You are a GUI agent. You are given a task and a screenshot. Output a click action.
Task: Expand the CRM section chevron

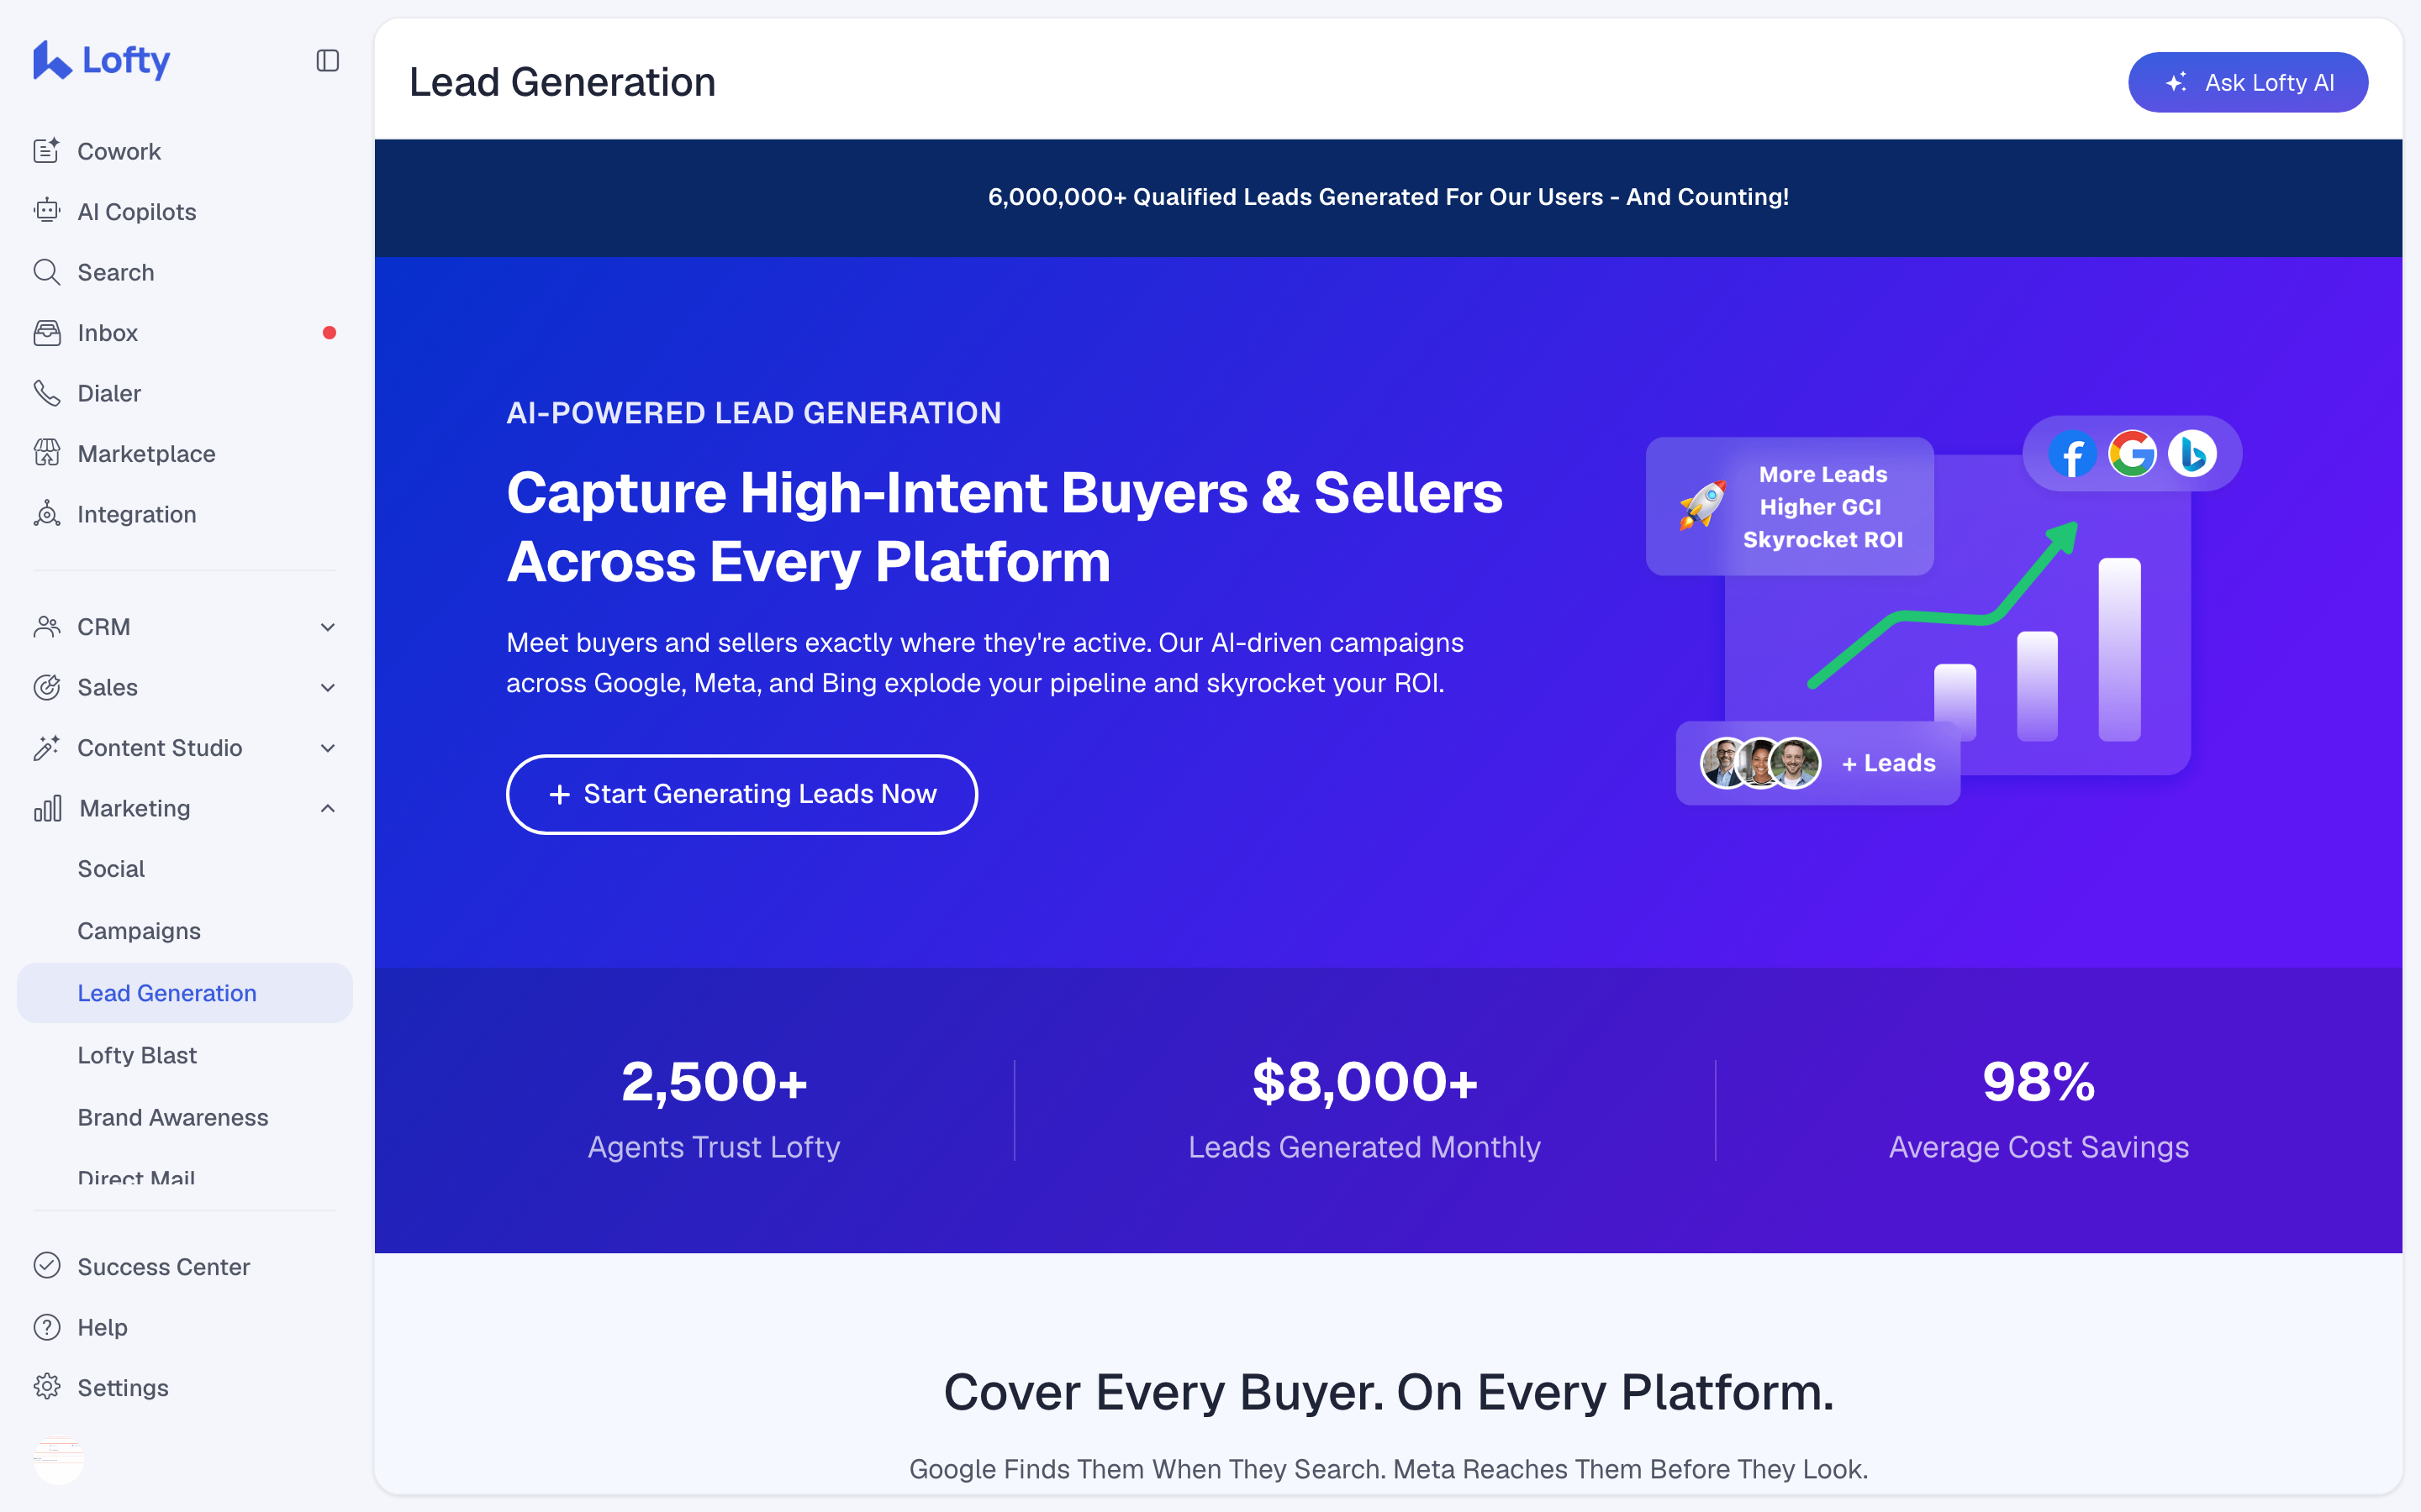[x=327, y=627]
